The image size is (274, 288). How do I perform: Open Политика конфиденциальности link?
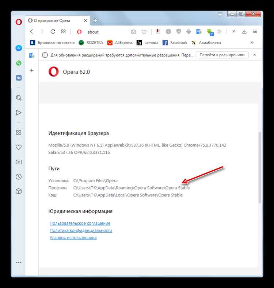81,230
